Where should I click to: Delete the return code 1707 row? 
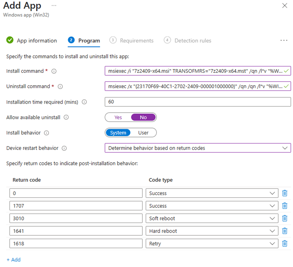(x=285, y=206)
